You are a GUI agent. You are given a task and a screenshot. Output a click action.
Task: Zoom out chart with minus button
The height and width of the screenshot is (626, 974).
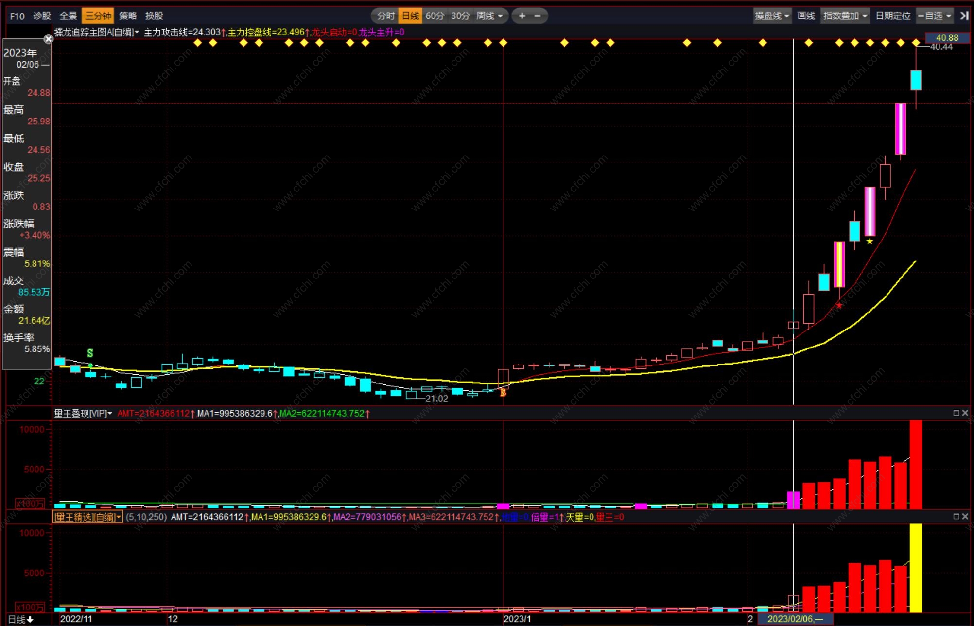click(538, 16)
